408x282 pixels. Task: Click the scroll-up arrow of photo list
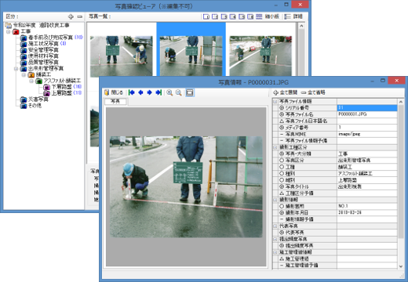(301, 26)
